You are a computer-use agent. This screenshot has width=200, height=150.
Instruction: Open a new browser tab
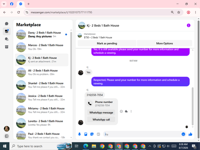[28, 4]
